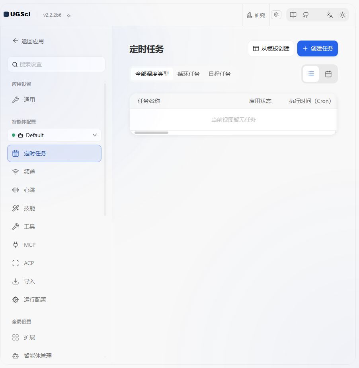Switch to 循环任务 tab
The height and width of the screenshot is (368, 359).
[188, 74]
